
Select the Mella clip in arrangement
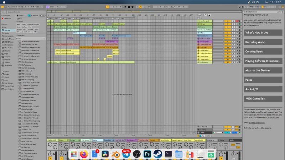(79, 33)
